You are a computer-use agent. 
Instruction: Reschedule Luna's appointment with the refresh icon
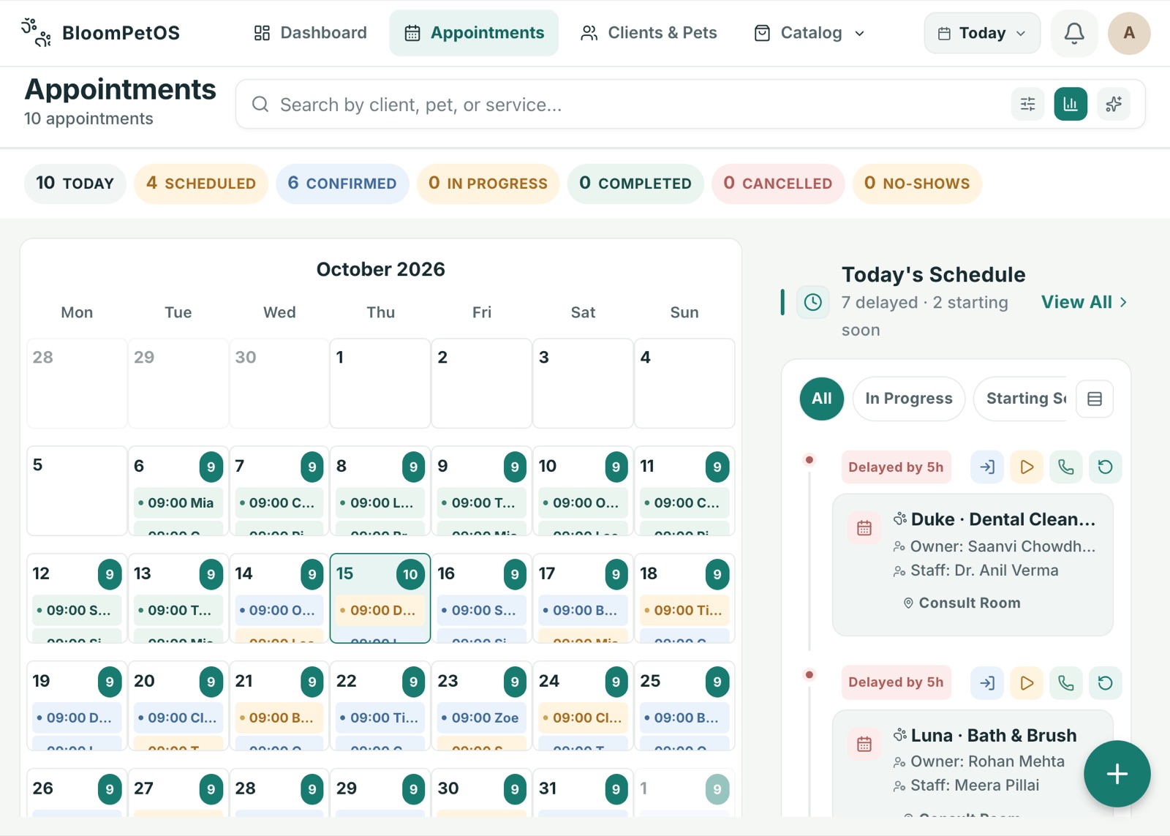pos(1105,682)
